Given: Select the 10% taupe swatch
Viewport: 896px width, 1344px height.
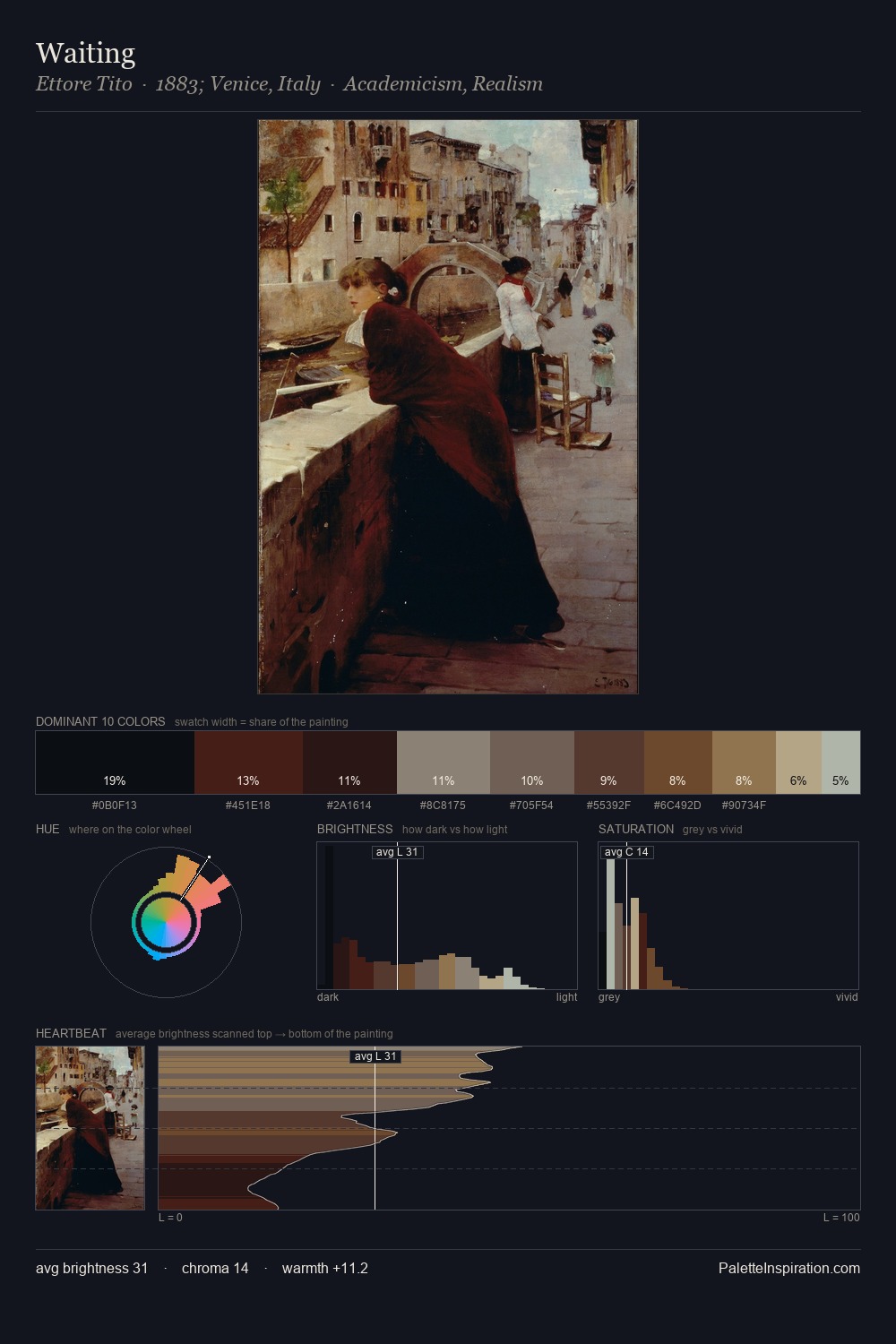Looking at the screenshot, I should 532,762.
